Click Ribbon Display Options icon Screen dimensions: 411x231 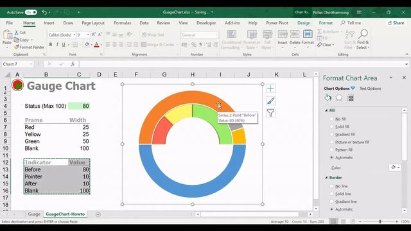click(x=359, y=12)
